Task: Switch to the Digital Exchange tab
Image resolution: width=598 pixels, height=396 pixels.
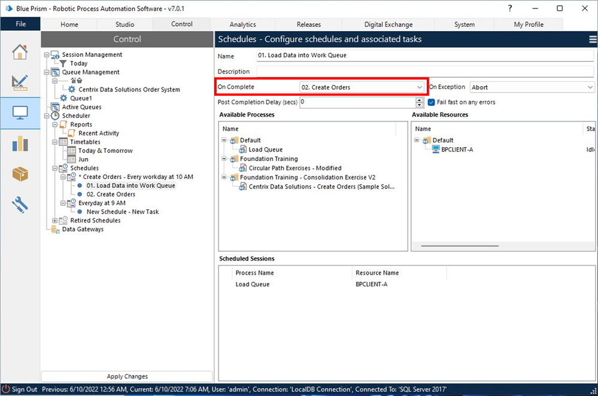Action: click(x=388, y=25)
